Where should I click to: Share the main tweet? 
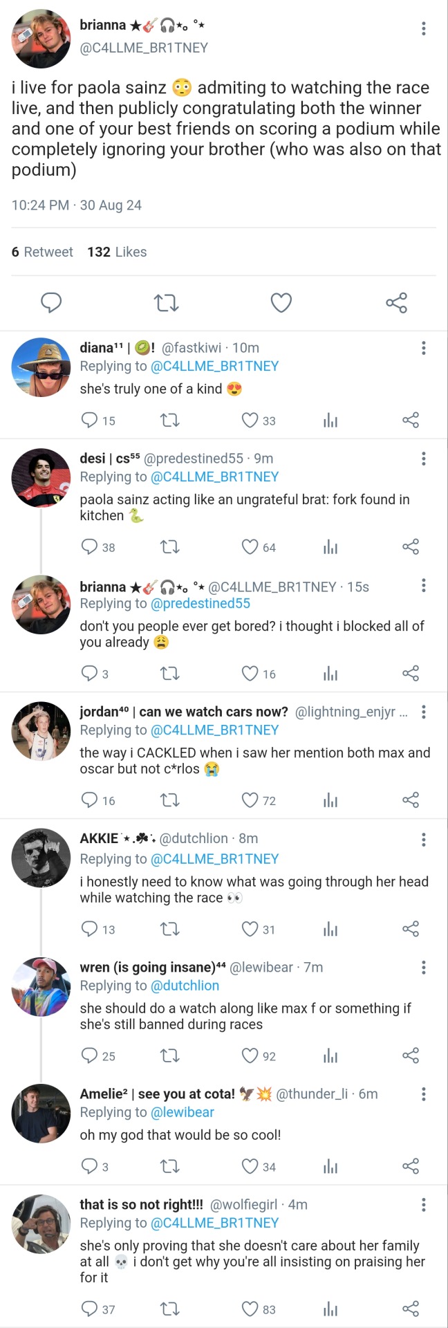[x=396, y=303]
